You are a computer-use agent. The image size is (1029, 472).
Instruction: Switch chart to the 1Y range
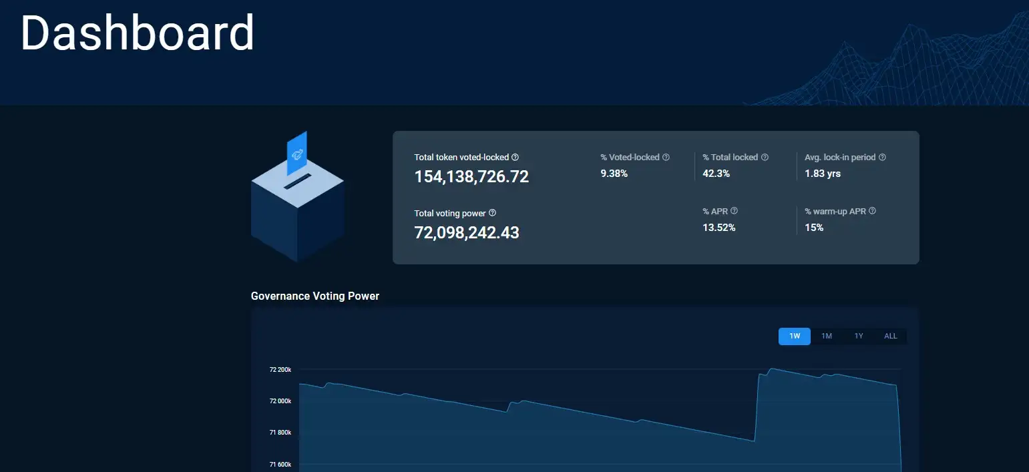tap(859, 336)
